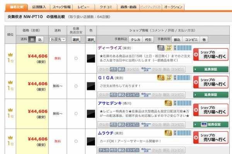Click the 振込 payment icon in ディーライズ row
The image size is (232, 154).
[121, 69]
